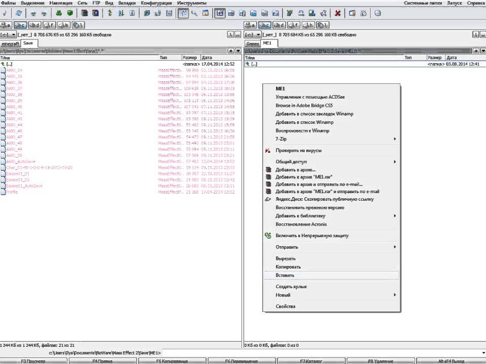
Task: Switch to minecraft tab in left panel
Action: point(10,43)
